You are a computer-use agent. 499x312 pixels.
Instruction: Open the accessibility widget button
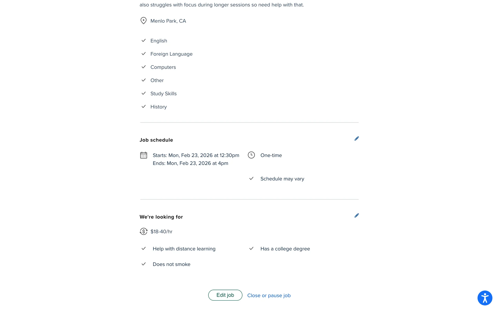(485, 298)
